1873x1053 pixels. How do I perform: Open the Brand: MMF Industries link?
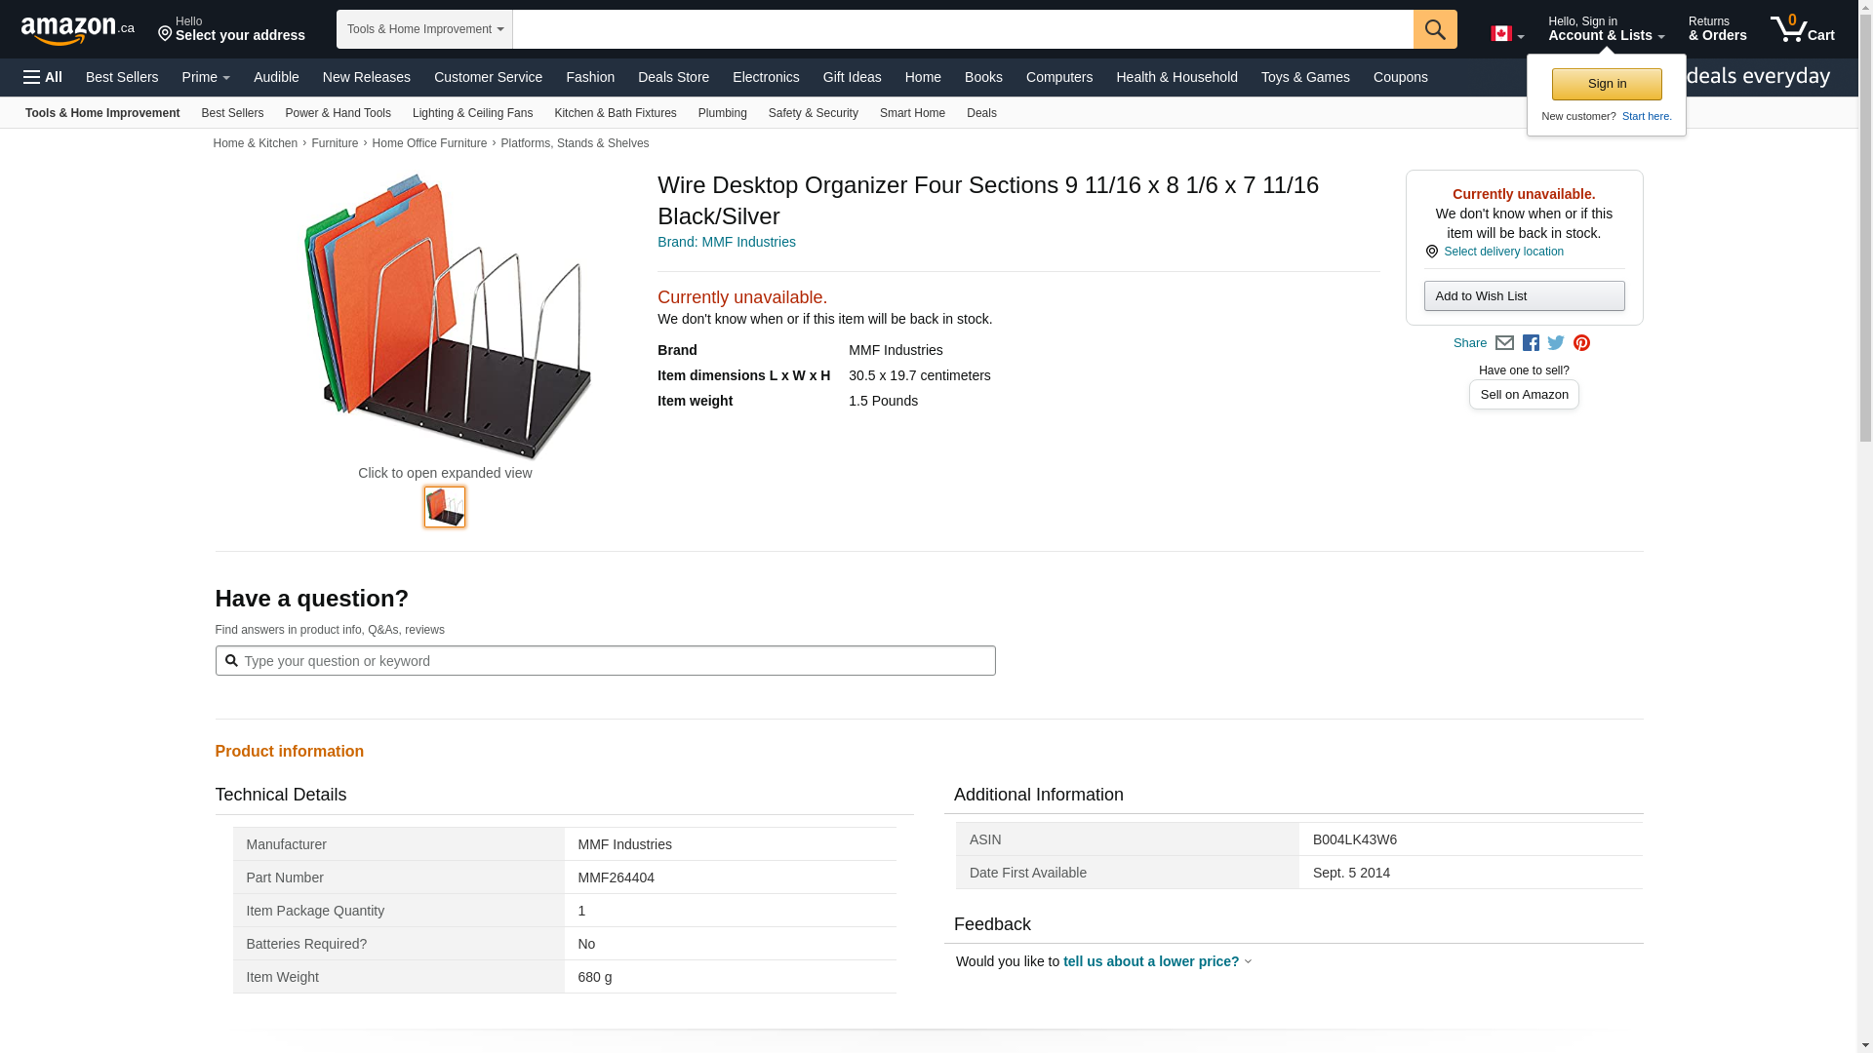726,242
